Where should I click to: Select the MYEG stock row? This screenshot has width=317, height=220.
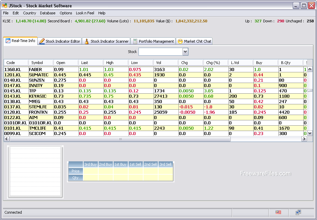[155, 101]
